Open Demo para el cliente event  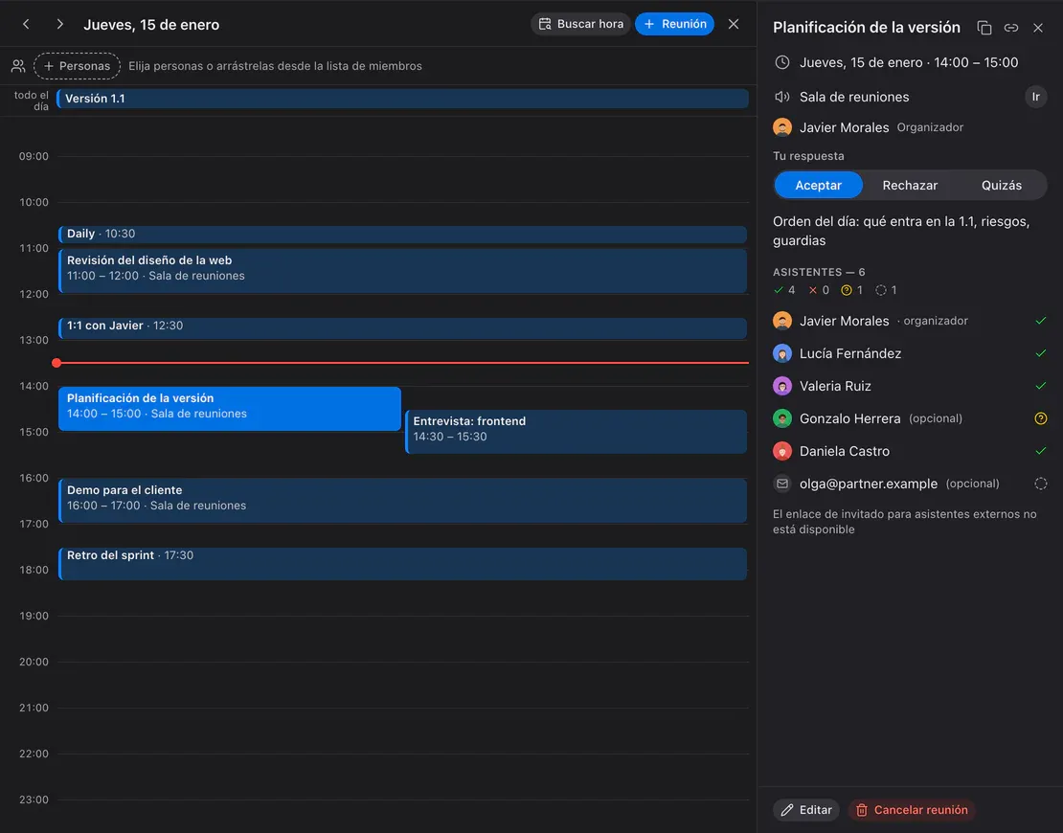tap(402, 500)
